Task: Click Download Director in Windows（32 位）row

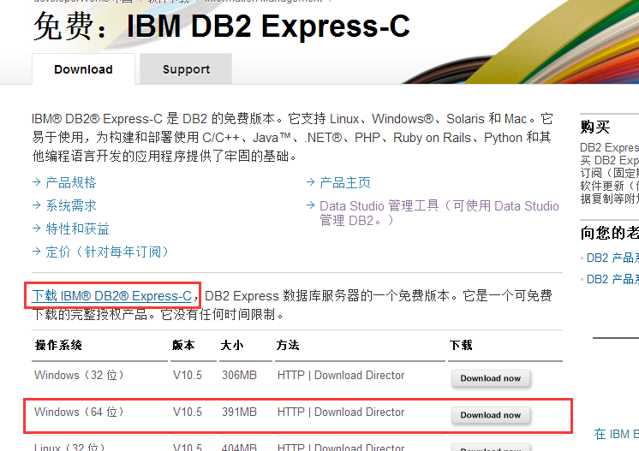Action: [360, 376]
